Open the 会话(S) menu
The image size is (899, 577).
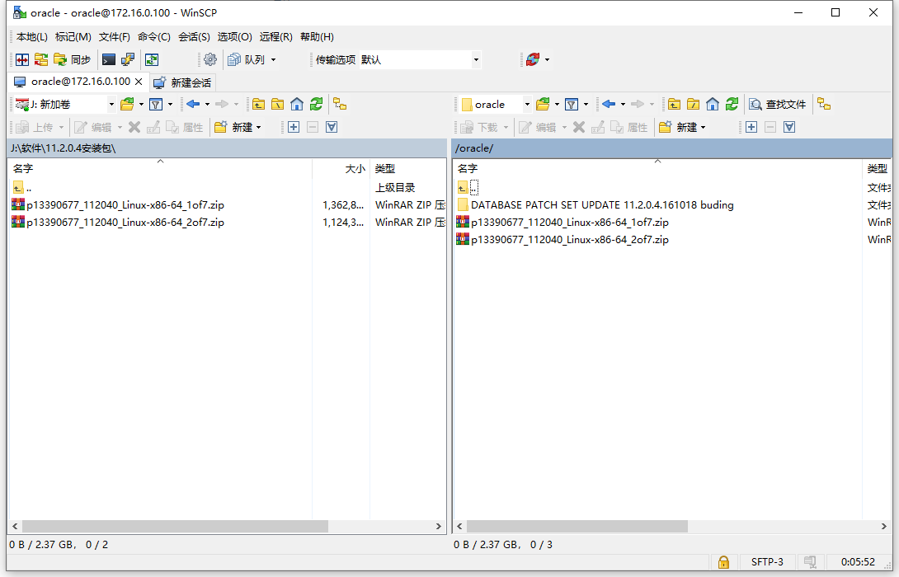(194, 36)
